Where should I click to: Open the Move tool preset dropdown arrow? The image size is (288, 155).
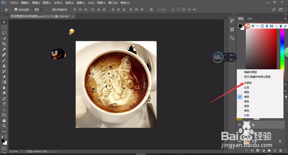(x=10, y=9)
